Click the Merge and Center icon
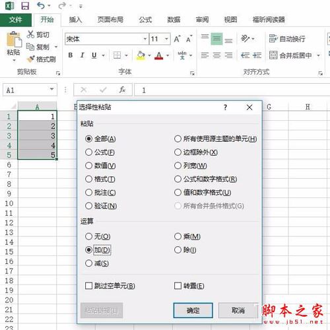The image size is (330, 330). [273, 55]
